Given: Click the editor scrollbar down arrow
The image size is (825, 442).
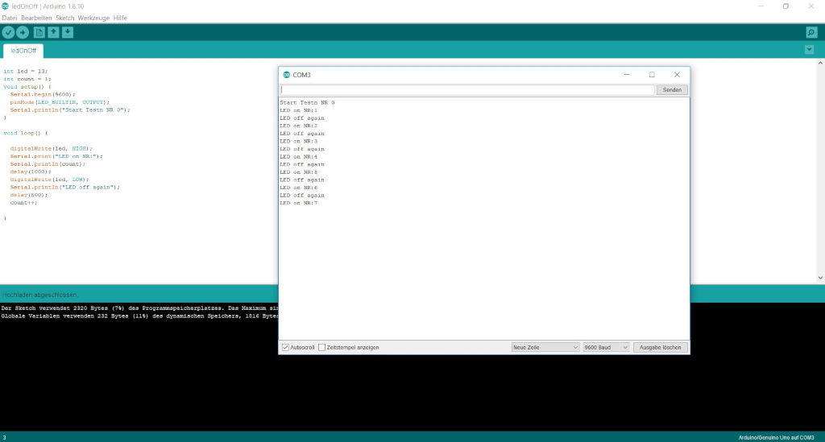Looking at the screenshot, I should pos(820,278).
